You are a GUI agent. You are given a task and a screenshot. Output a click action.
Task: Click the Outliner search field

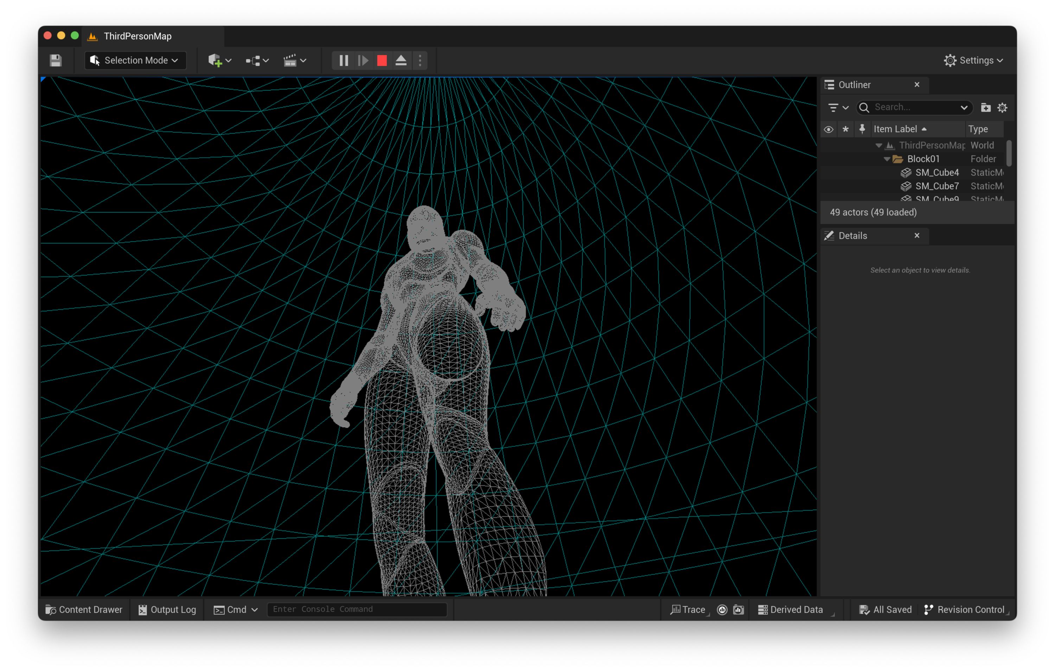click(x=914, y=107)
